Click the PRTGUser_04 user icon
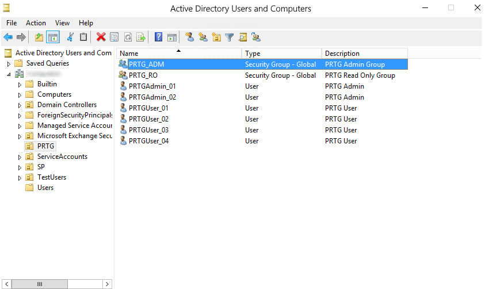The image size is (485, 289). pos(123,141)
